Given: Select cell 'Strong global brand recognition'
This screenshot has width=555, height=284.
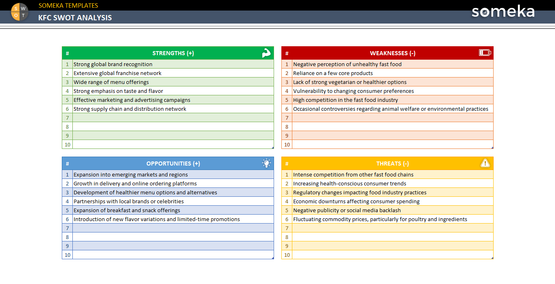Looking at the screenshot, I should (x=173, y=64).
